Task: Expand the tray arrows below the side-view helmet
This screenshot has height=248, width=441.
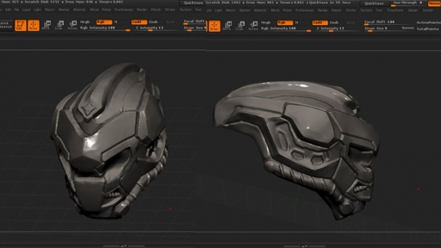Action: tap(305, 246)
